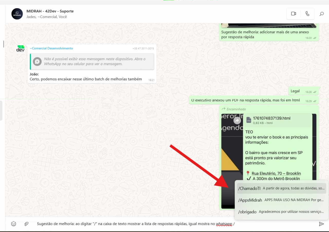This screenshot has height=232, width=329.
Task: Select the /AppsMidrah quick reply
Action: (x=281, y=200)
